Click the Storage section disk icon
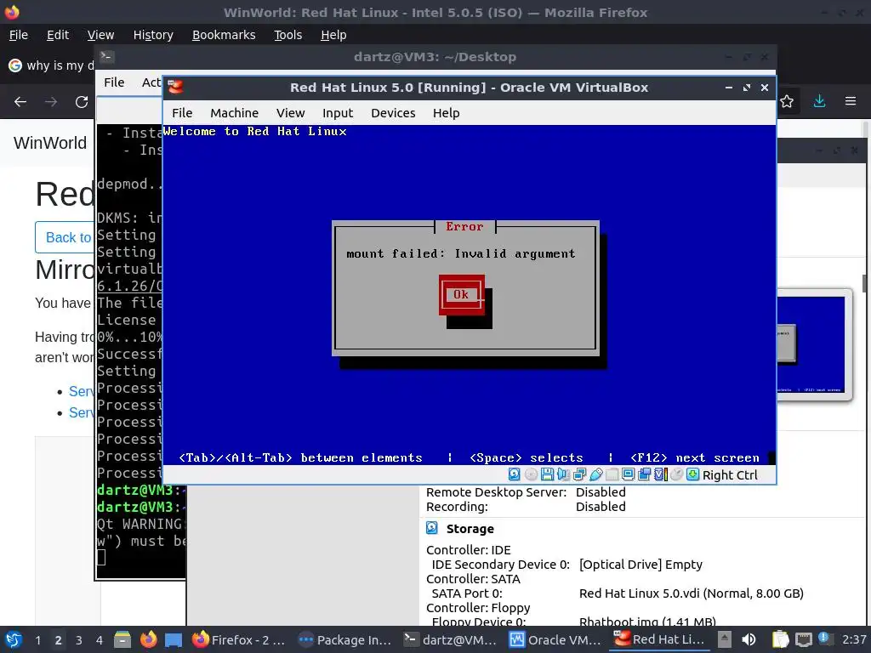This screenshot has width=871, height=653. click(x=432, y=528)
